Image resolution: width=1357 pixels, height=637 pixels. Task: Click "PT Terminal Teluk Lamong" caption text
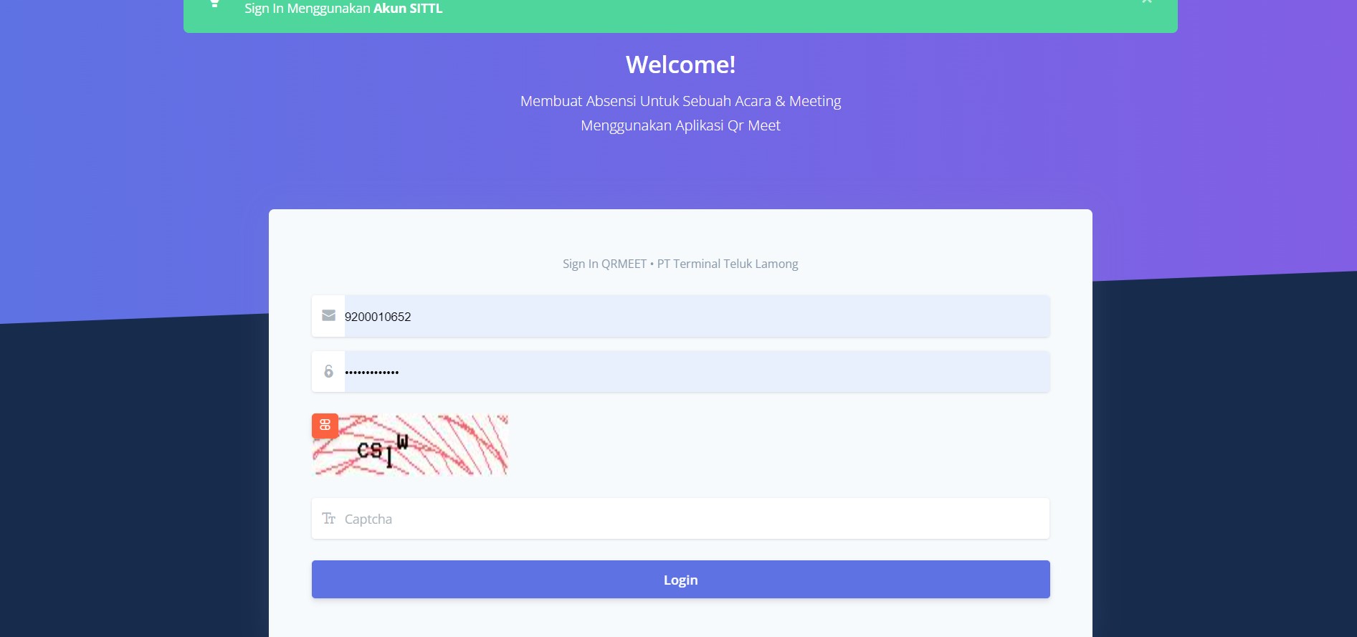(728, 264)
